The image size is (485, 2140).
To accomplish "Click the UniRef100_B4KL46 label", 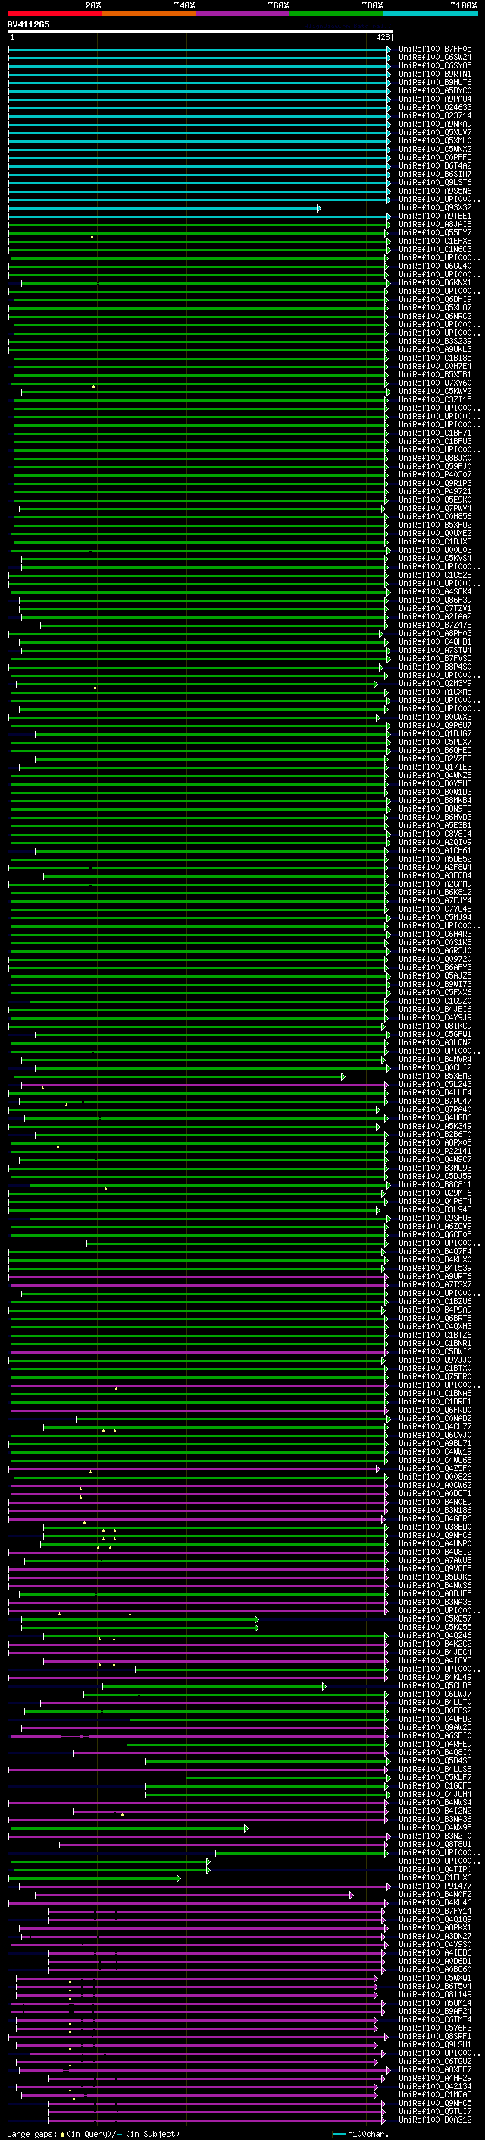I will tap(435, 1903).
